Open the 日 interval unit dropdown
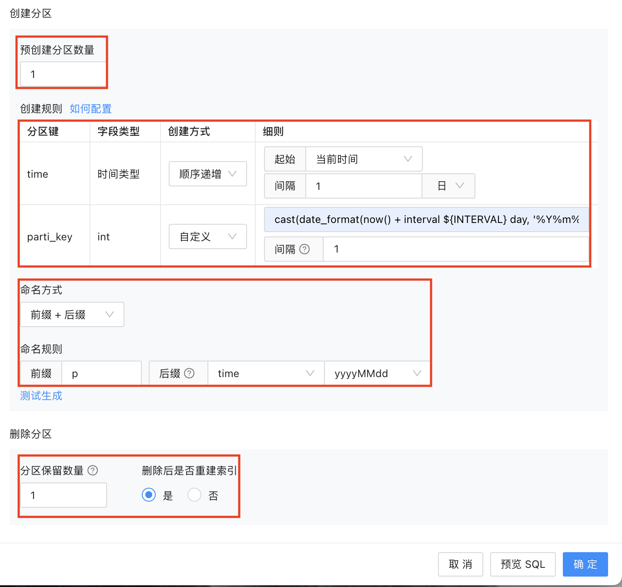Image resolution: width=622 pixels, height=587 pixels. click(448, 186)
